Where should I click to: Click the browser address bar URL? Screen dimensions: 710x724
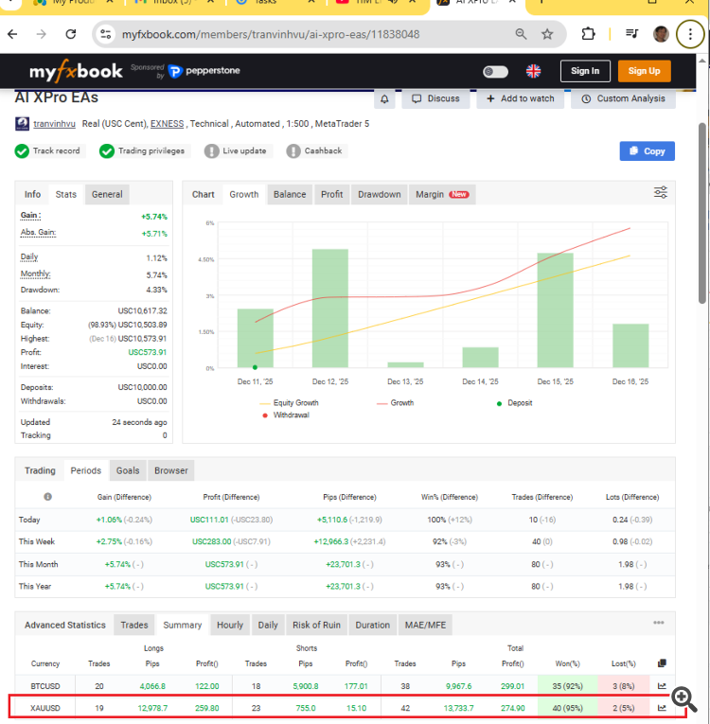coord(271,34)
